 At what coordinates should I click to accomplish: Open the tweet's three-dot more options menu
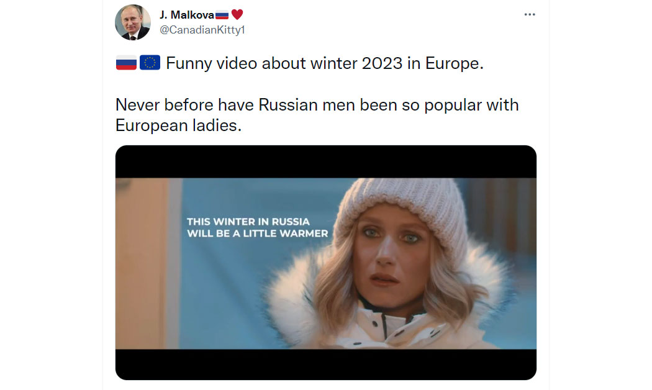click(529, 14)
